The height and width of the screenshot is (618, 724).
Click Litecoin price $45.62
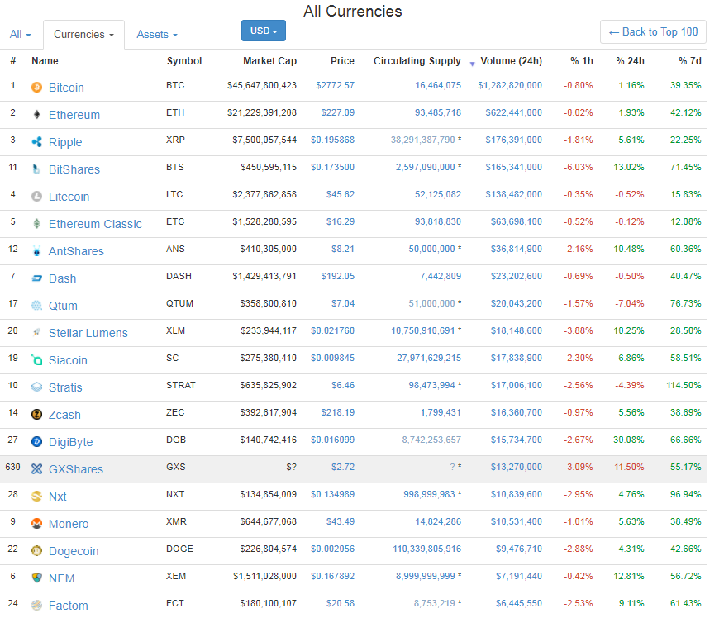(x=341, y=194)
